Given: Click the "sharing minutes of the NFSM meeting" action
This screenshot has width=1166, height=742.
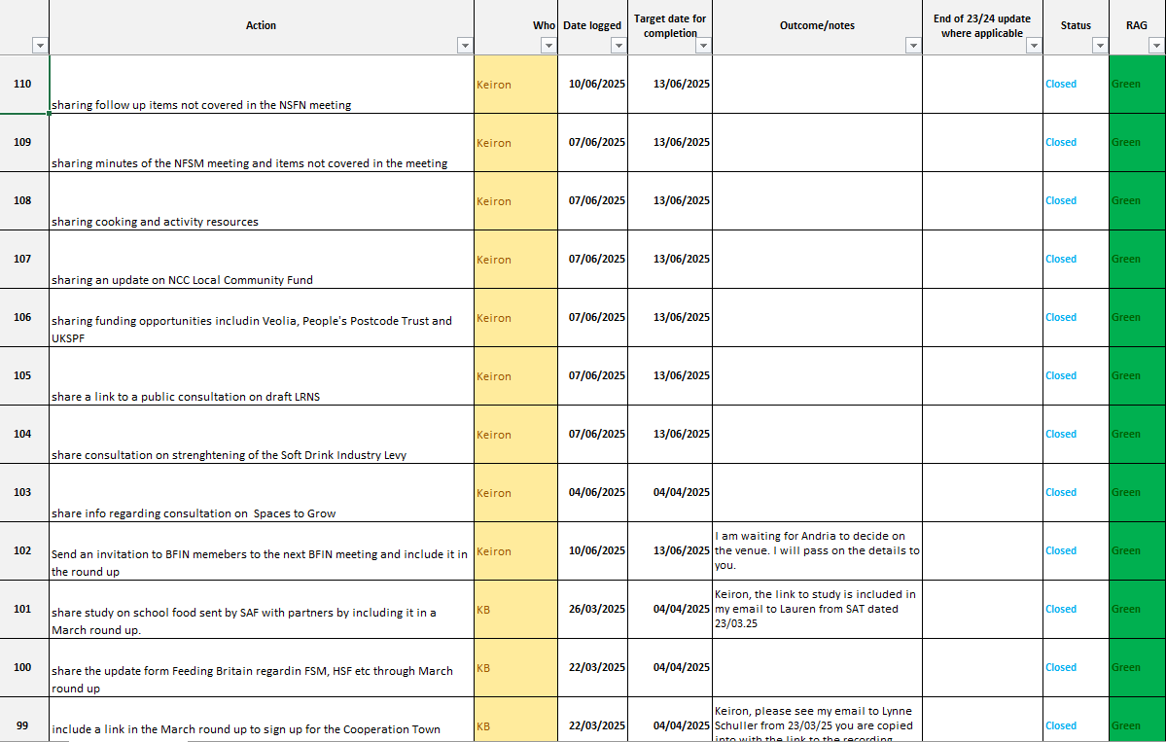Looking at the screenshot, I should (262, 143).
